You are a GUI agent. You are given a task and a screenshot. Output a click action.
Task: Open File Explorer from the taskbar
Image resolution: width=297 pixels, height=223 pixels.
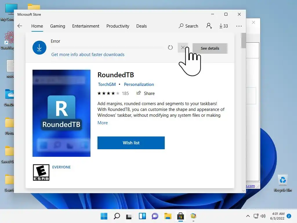pos(168,216)
